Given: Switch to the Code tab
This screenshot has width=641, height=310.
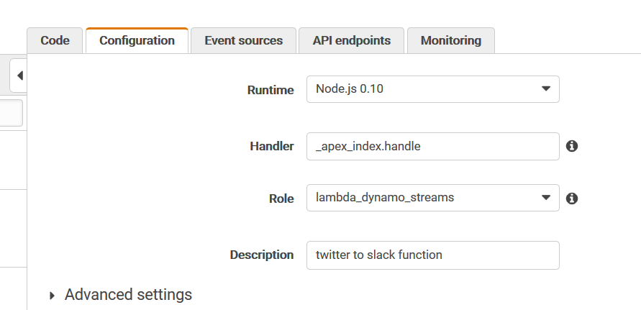Looking at the screenshot, I should click(55, 40).
